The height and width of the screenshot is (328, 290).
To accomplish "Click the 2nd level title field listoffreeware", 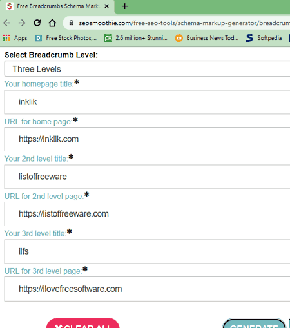I will click(147, 177).
